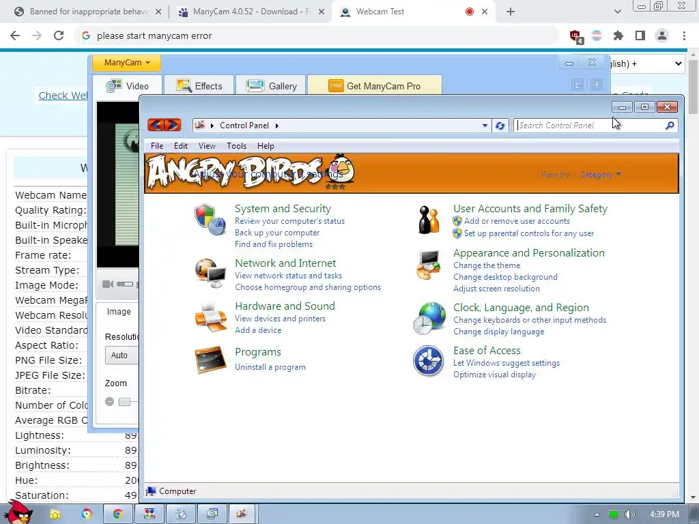Viewport: 699px width, 524px height.
Task: Click the ManyCam Zoom slider handle
Action: click(124, 402)
